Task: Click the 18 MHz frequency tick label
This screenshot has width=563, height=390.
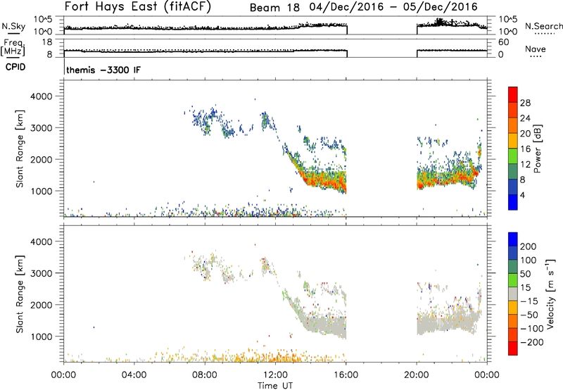Action: click(47, 42)
